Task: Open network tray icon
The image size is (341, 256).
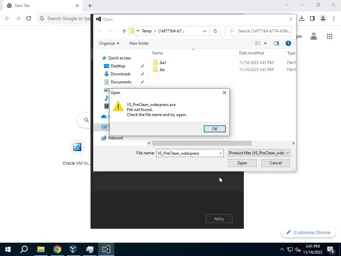Action: (290, 249)
